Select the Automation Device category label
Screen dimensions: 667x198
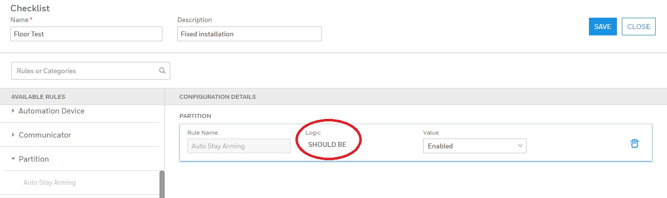(52, 111)
